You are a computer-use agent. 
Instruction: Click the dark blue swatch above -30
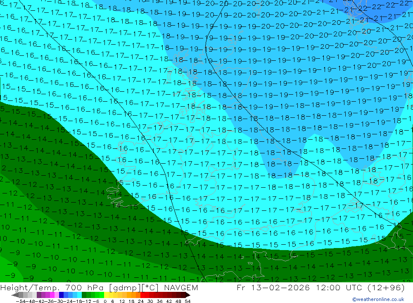tap(61, 295)
